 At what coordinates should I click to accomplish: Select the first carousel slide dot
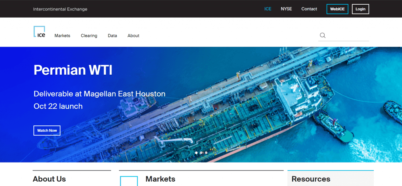(196, 153)
